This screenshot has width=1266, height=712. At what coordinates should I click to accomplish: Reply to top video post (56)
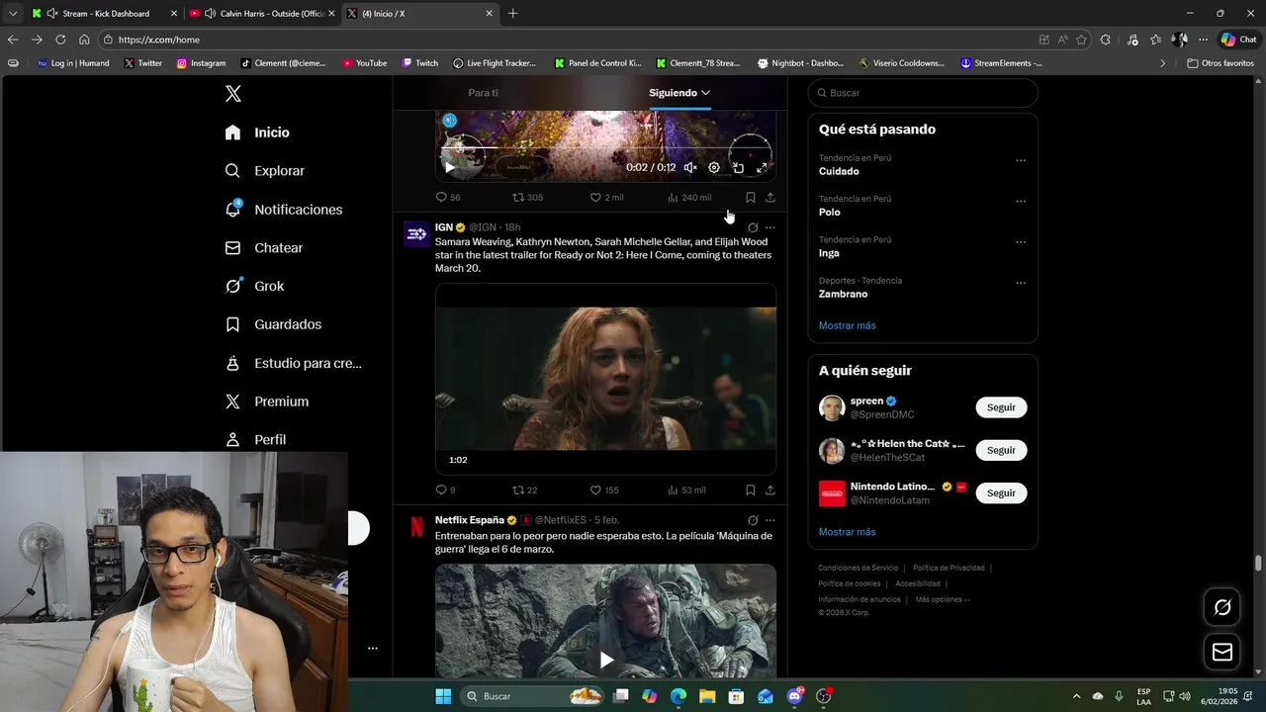pyautogui.click(x=448, y=197)
